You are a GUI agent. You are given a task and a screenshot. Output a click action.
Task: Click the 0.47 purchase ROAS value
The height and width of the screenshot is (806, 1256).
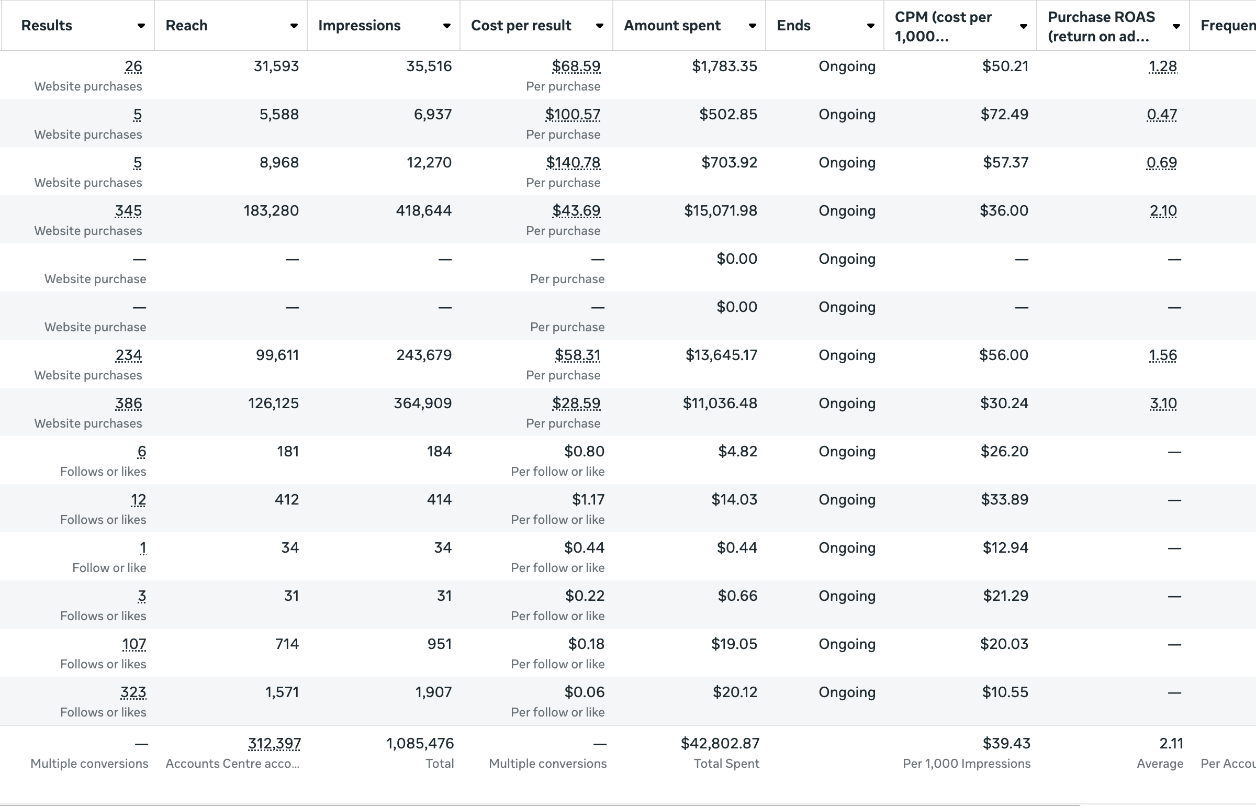[1161, 115]
